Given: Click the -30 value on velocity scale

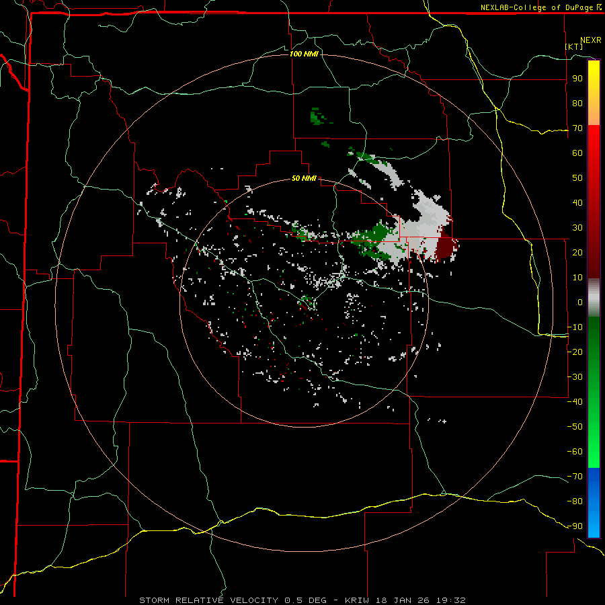Looking at the screenshot, I should pyautogui.click(x=575, y=377).
